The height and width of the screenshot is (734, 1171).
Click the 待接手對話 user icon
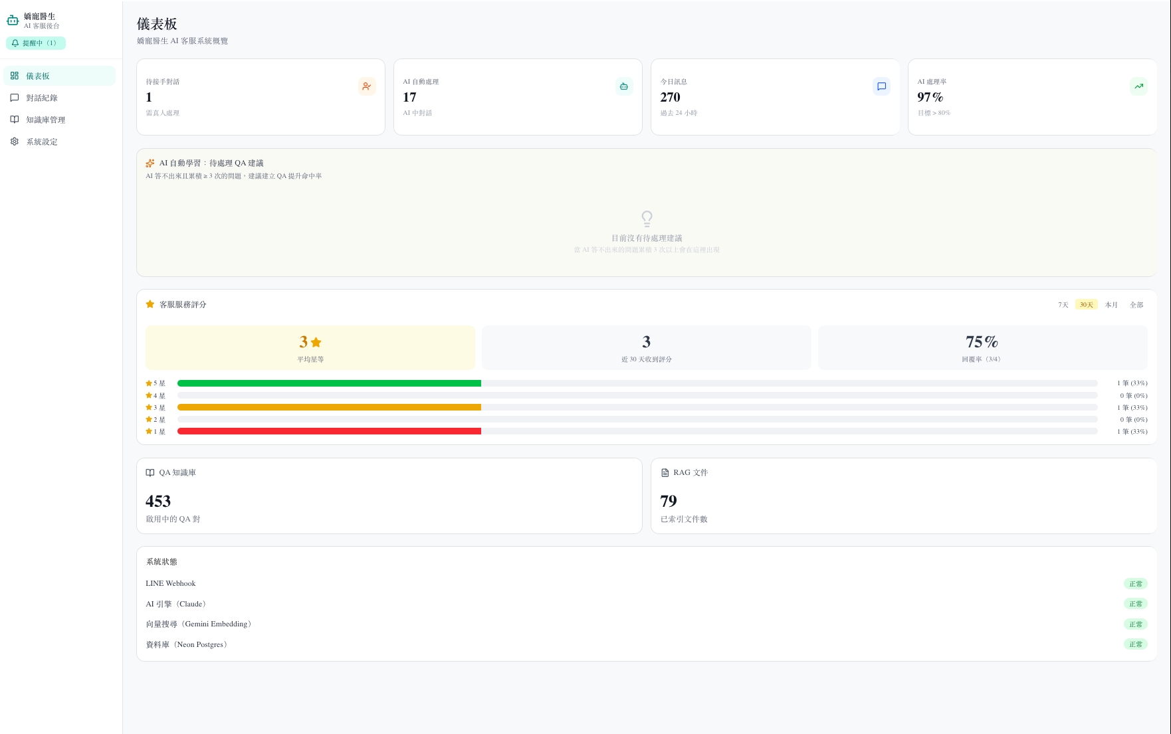coord(367,86)
